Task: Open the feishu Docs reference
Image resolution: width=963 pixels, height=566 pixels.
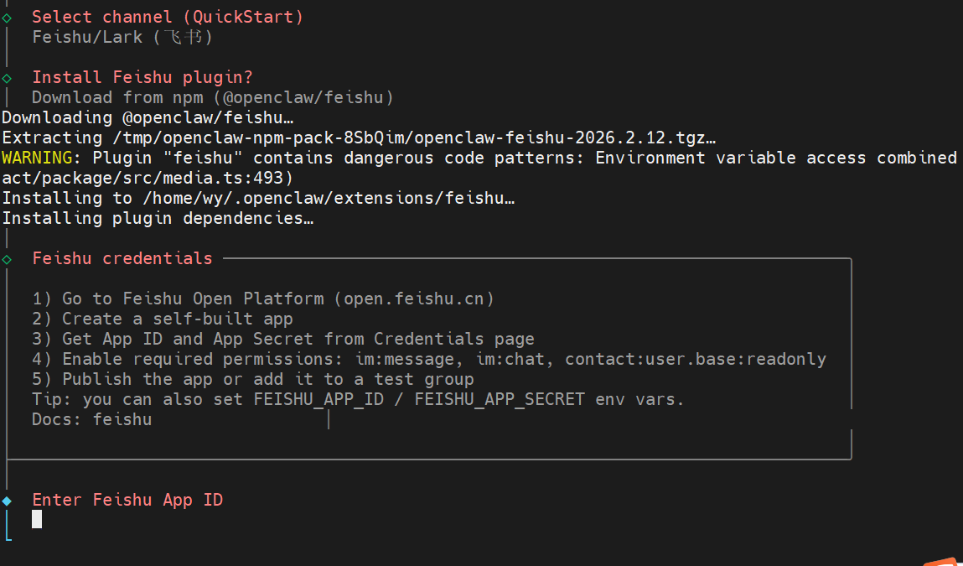Action: point(122,419)
